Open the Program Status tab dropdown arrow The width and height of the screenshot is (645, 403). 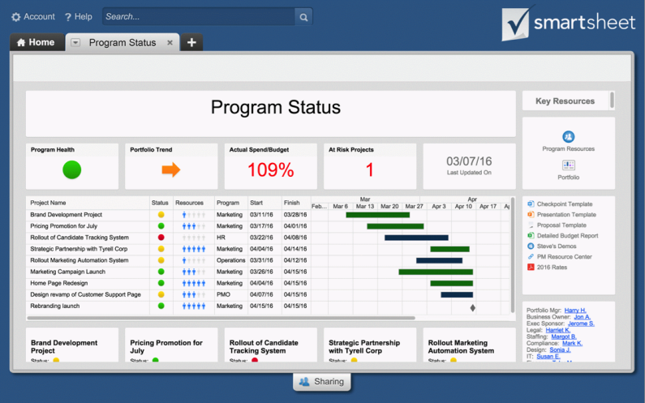(x=75, y=43)
